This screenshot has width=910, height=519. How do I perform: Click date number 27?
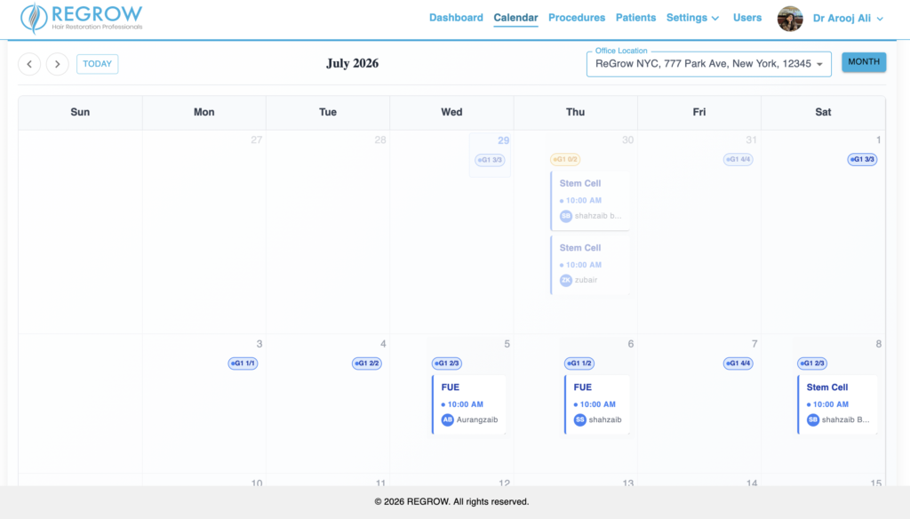point(256,140)
